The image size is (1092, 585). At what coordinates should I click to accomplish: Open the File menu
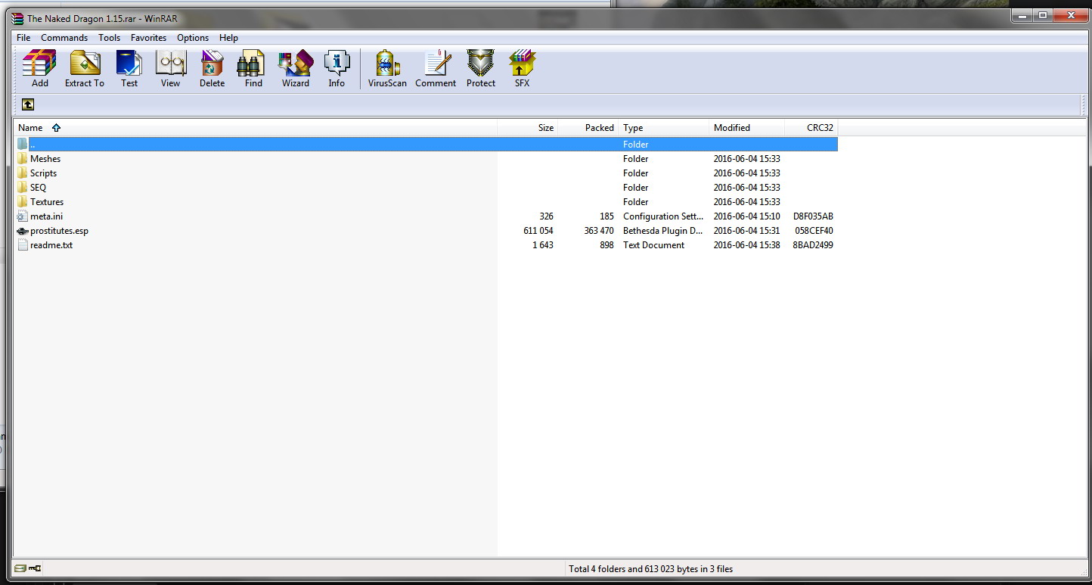pyautogui.click(x=23, y=38)
